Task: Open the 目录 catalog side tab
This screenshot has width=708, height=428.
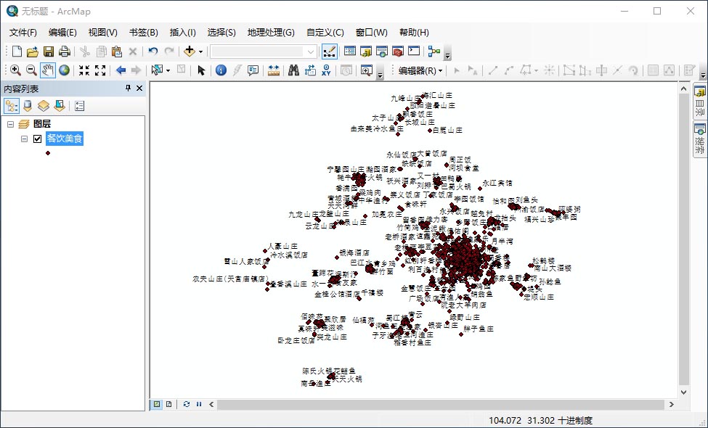Action: [700, 102]
